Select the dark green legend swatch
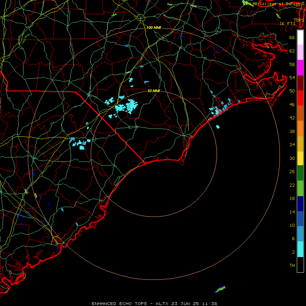The height and width of the screenshot is (306, 306). point(300,173)
